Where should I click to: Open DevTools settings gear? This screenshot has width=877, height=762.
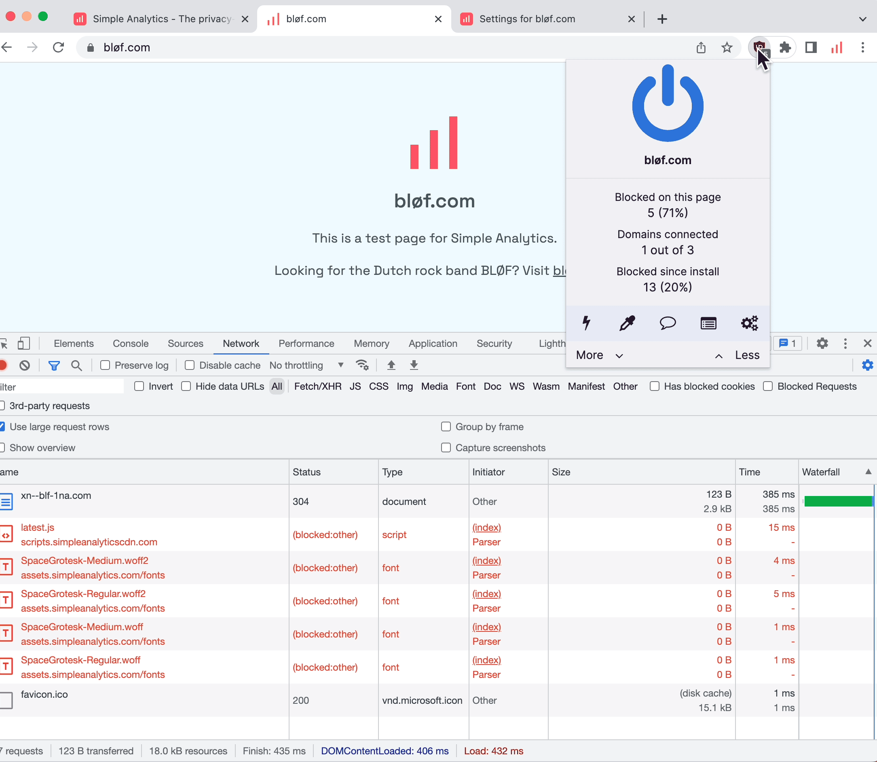click(x=822, y=344)
